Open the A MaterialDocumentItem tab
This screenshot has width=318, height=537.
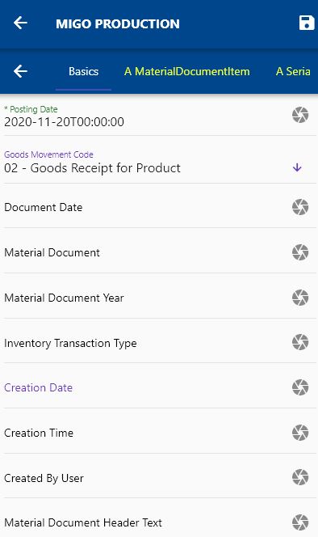point(187,71)
